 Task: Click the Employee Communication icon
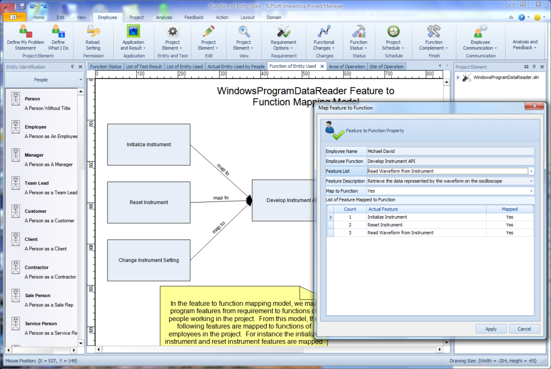click(x=480, y=32)
